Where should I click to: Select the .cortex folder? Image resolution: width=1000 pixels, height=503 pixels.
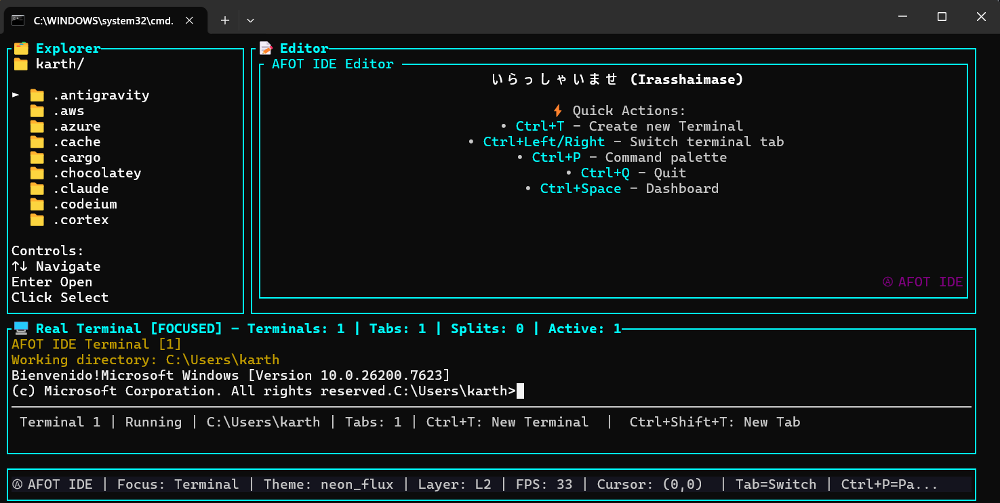pyautogui.click(x=81, y=219)
